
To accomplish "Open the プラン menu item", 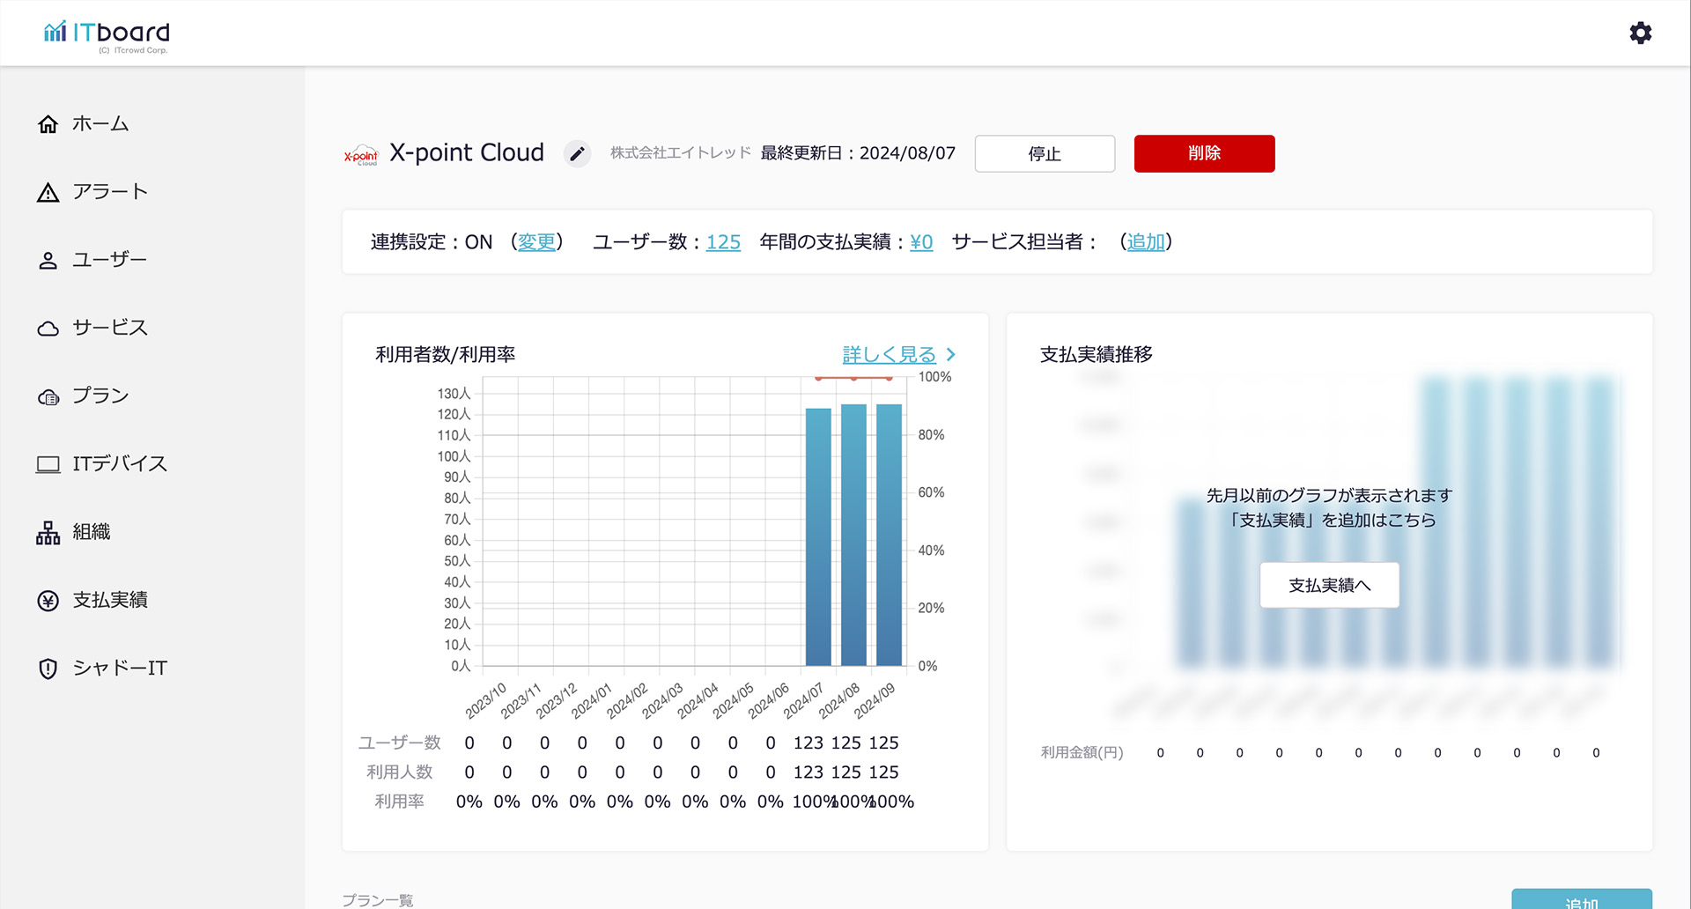I will click(x=100, y=396).
